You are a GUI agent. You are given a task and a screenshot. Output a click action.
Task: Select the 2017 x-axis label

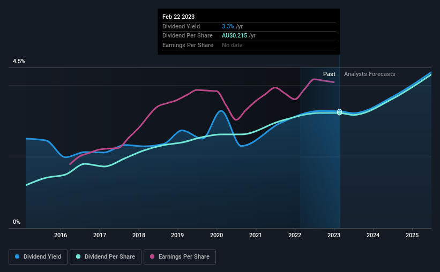pyautogui.click(x=100, y=235)
